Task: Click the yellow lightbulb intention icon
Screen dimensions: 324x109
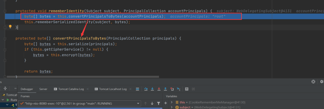Action: click(10, 27)
